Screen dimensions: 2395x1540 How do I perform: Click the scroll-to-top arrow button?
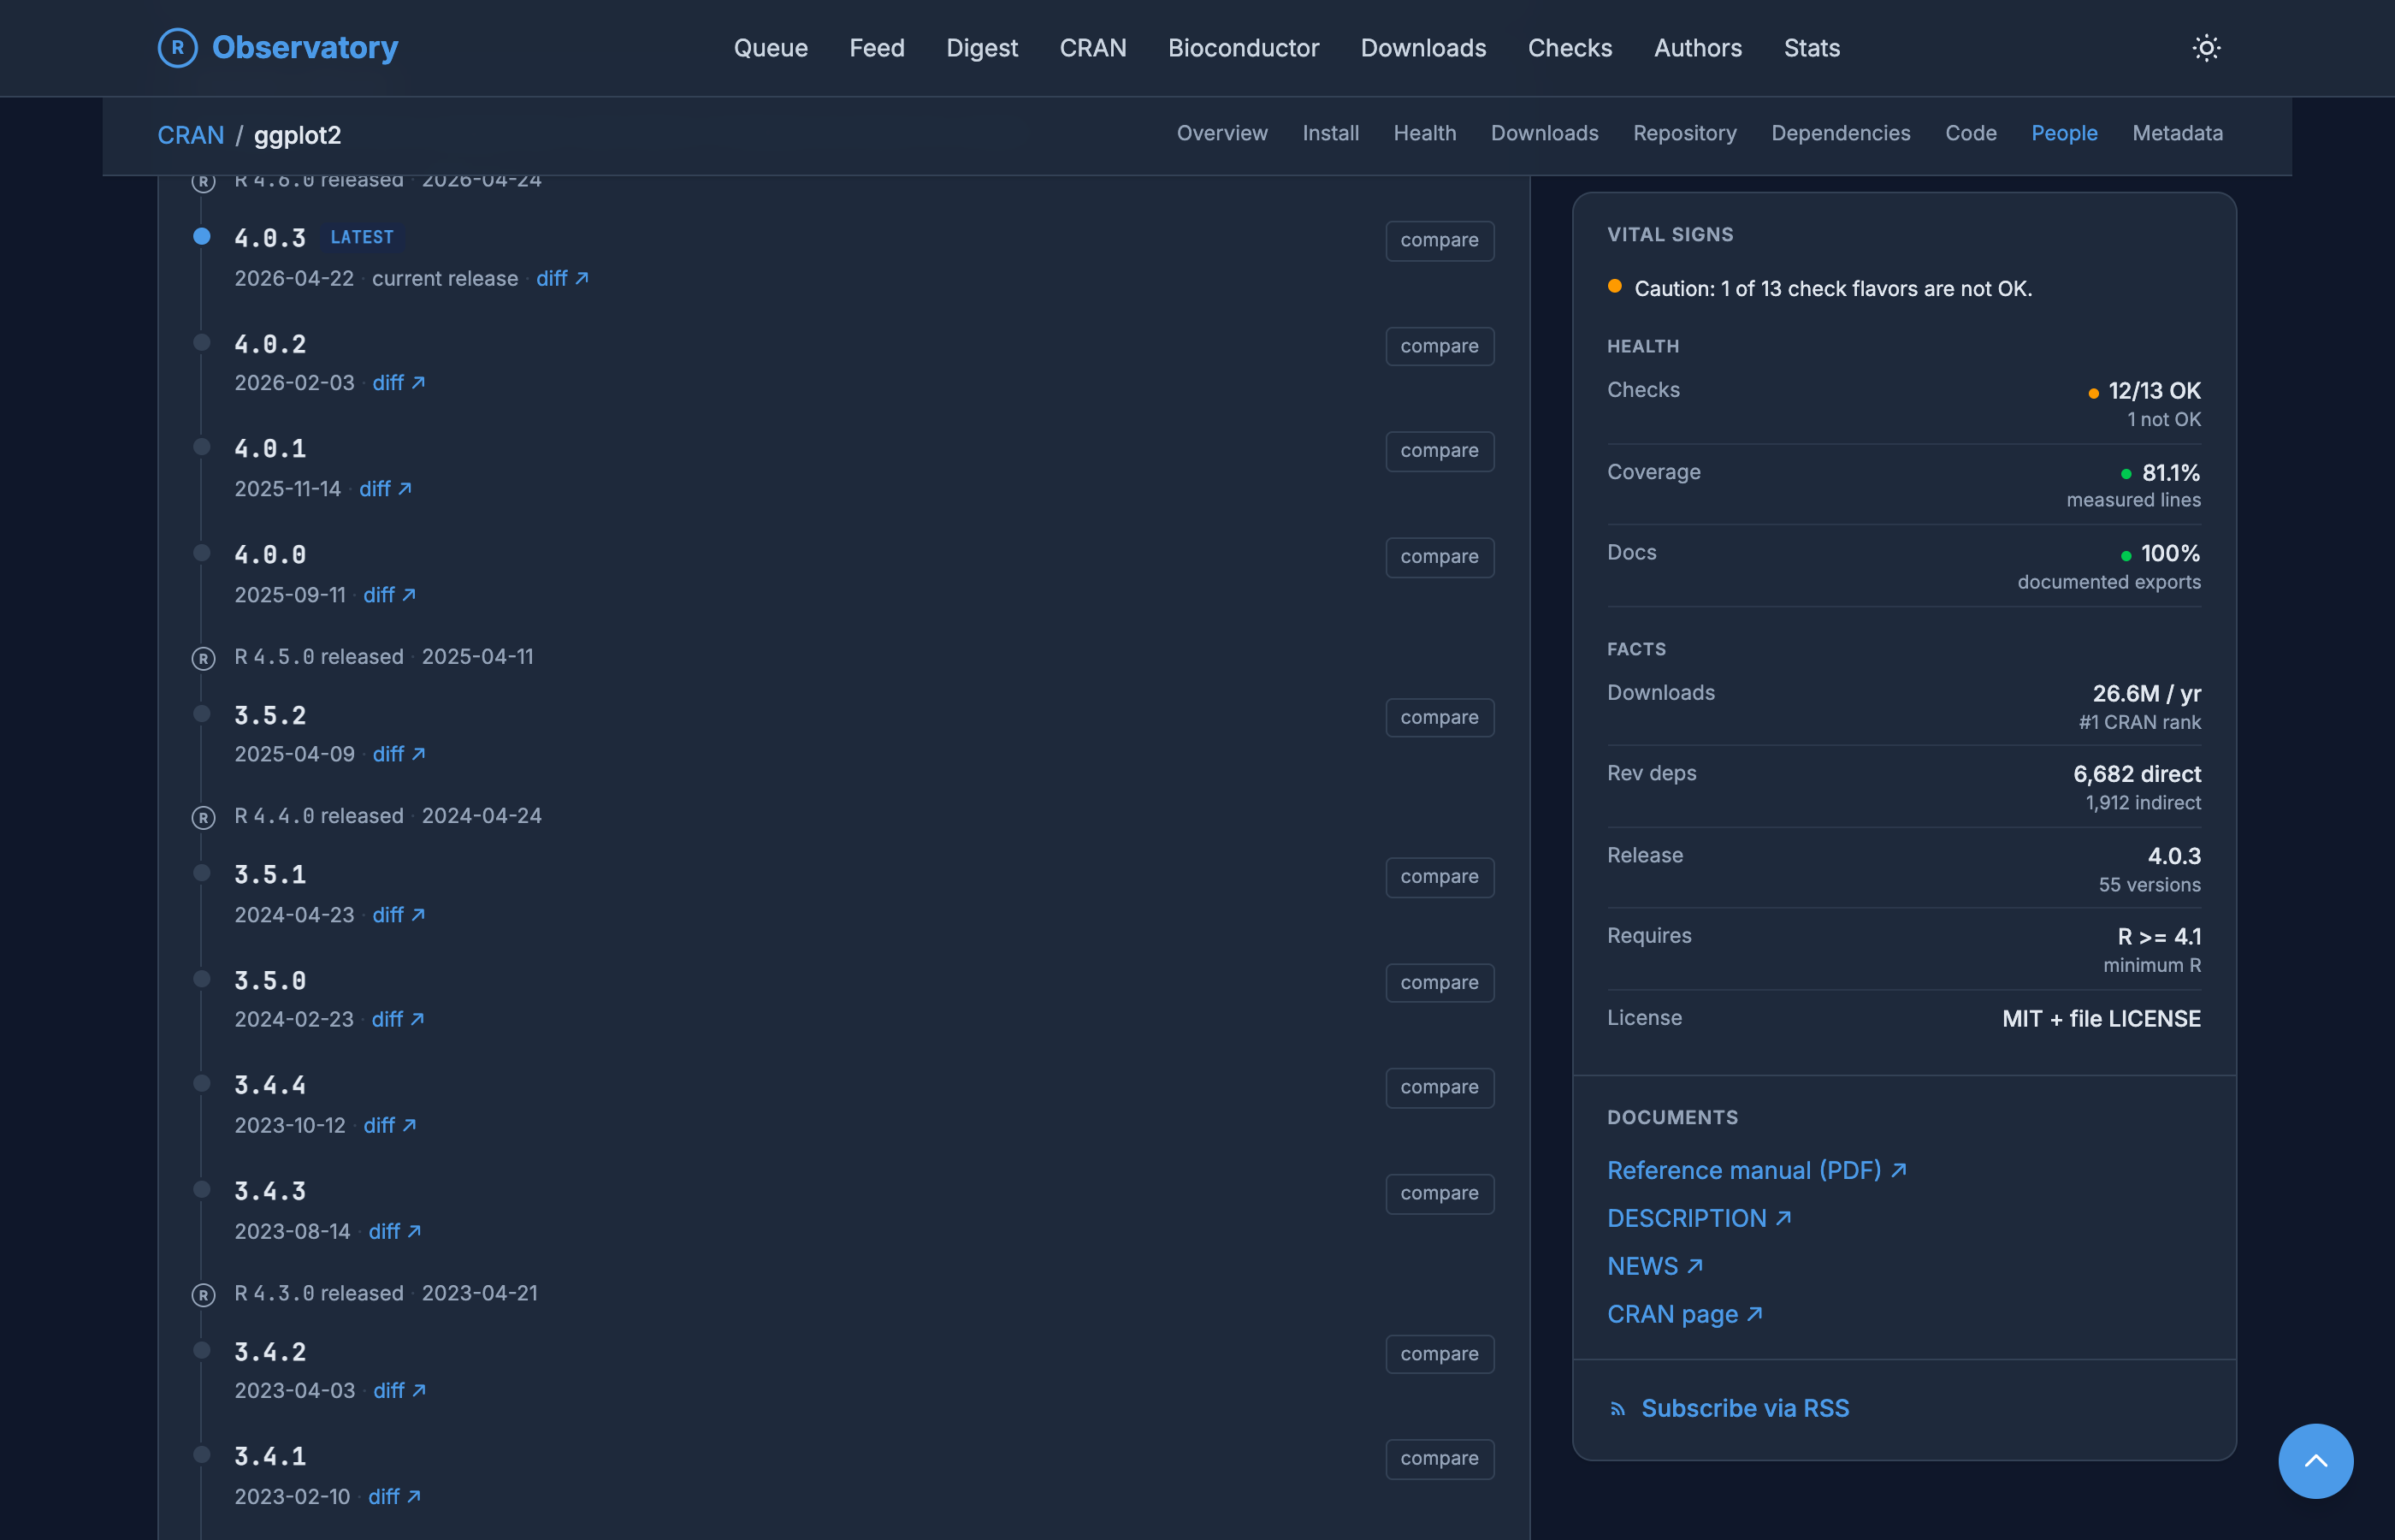click(x=2315, y=1460)
